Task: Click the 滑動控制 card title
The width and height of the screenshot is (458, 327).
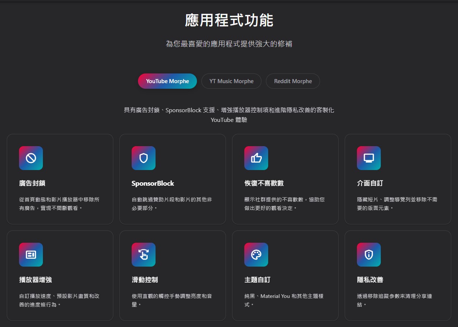Action: coord(145,280)
